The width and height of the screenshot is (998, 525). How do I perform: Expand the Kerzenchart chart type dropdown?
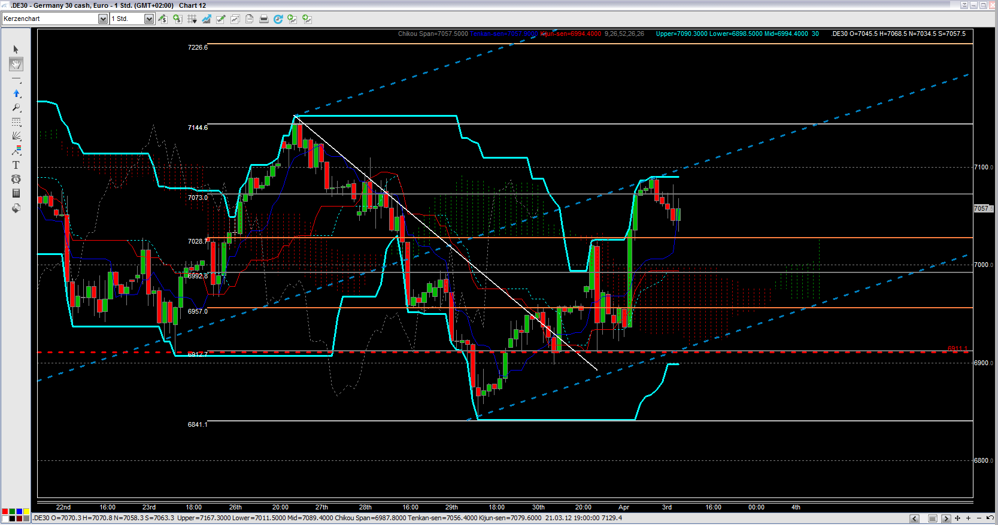coord(102,19)
